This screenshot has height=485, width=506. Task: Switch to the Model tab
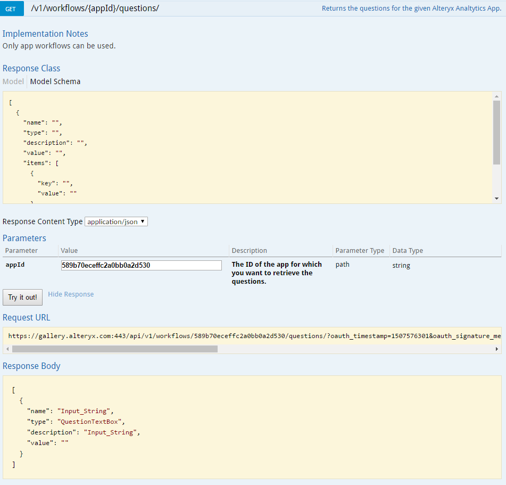pos(13,81)
